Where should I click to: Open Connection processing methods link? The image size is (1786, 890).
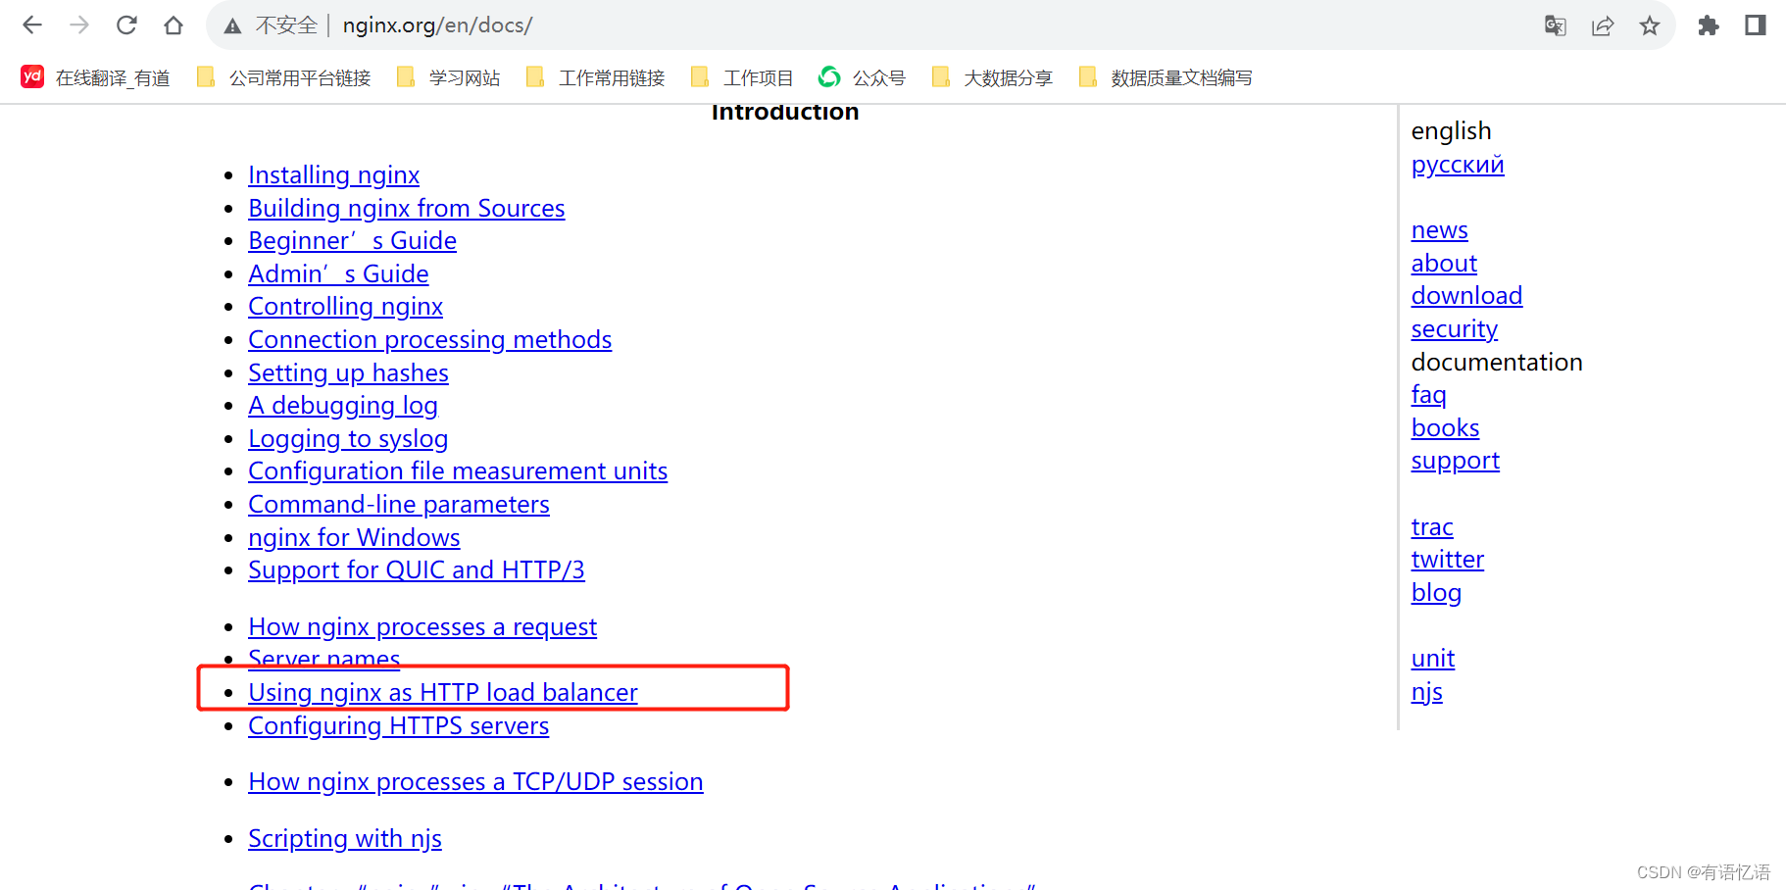pos(429,340)
